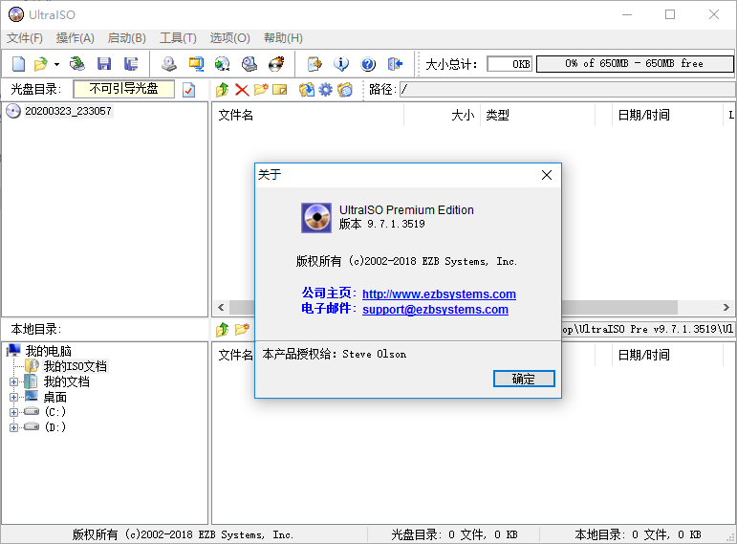Image resolution: width=737 pixels, height=544 pixels.
Task: Click the up-folder icon beside 路径
Action: [223, 90]
